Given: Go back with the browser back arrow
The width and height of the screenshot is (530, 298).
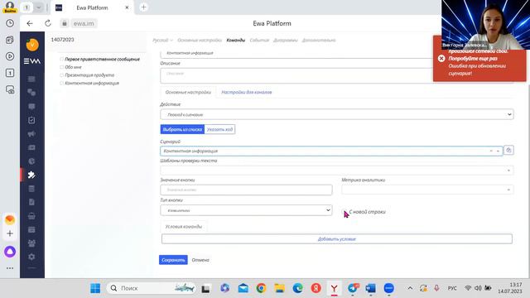Looking at the screenshot, I should tap(30, 23).
